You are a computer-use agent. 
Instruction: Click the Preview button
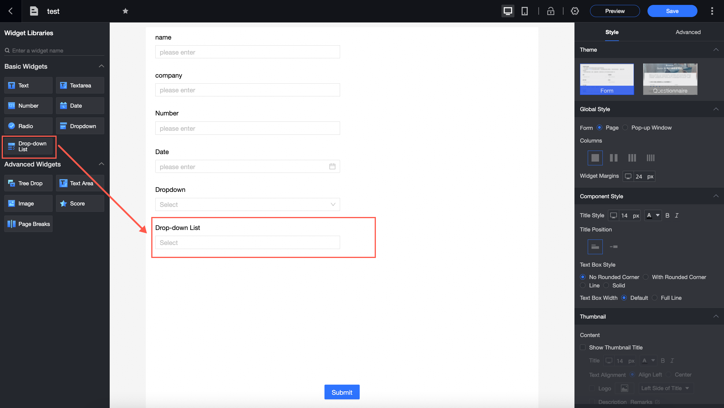pyautogui.click(x=615, y=11)
